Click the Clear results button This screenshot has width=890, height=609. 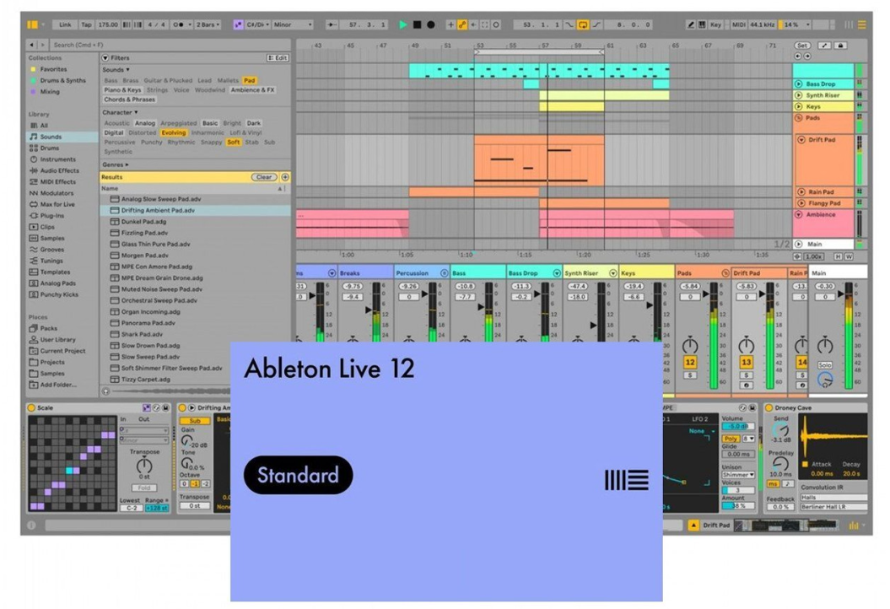[264, 177]
